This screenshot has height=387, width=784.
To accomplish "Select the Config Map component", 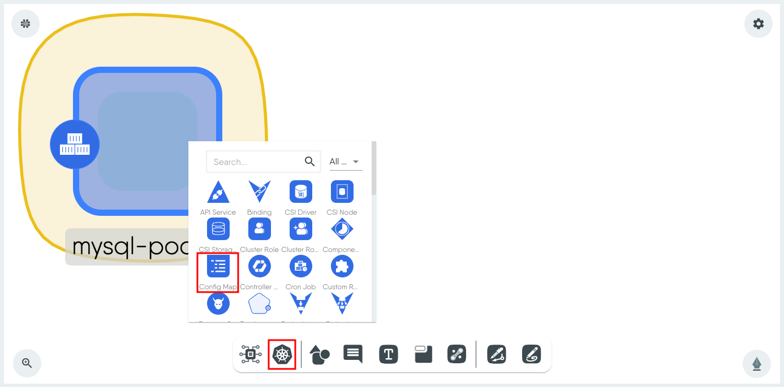I will tap(218, 272).
